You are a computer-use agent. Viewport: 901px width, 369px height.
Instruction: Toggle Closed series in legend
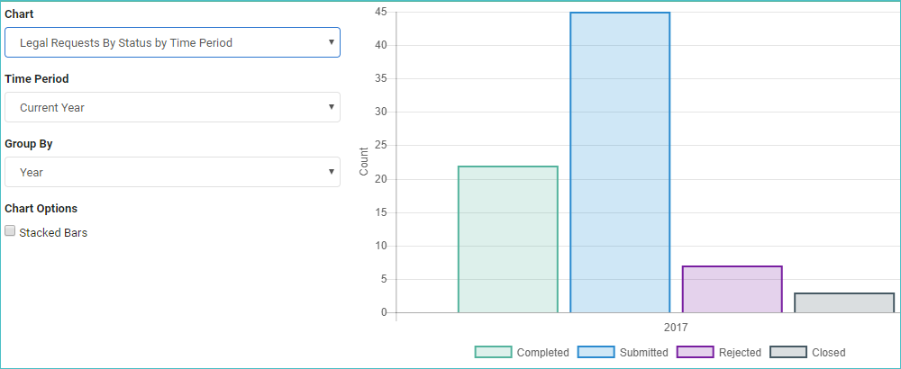[x=808, y=353]
